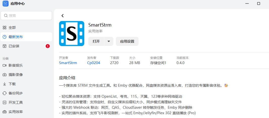
Task: Click the SmartStrm app title
Action: pyautogui.click(x=100, y=25)
